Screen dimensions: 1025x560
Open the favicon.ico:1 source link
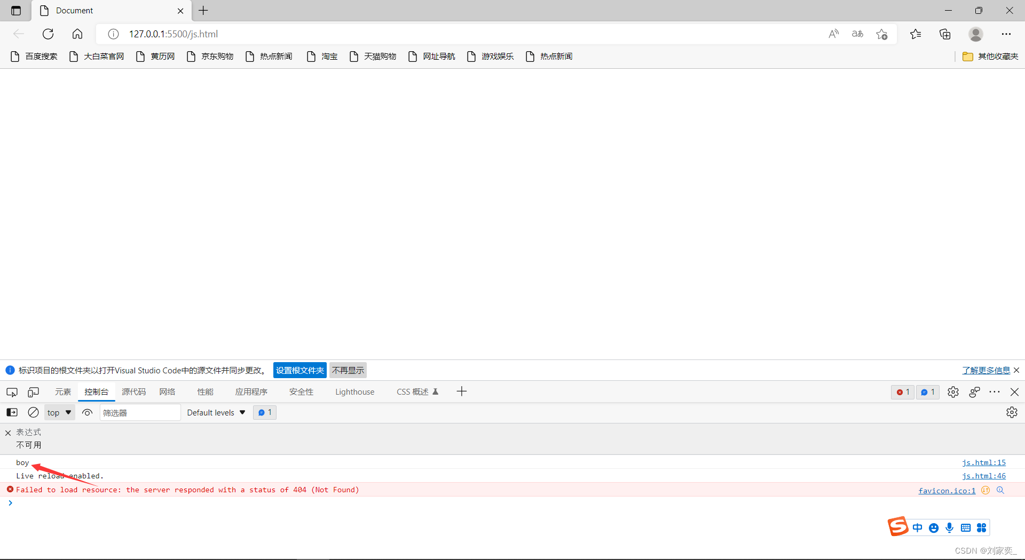(947, 490)
